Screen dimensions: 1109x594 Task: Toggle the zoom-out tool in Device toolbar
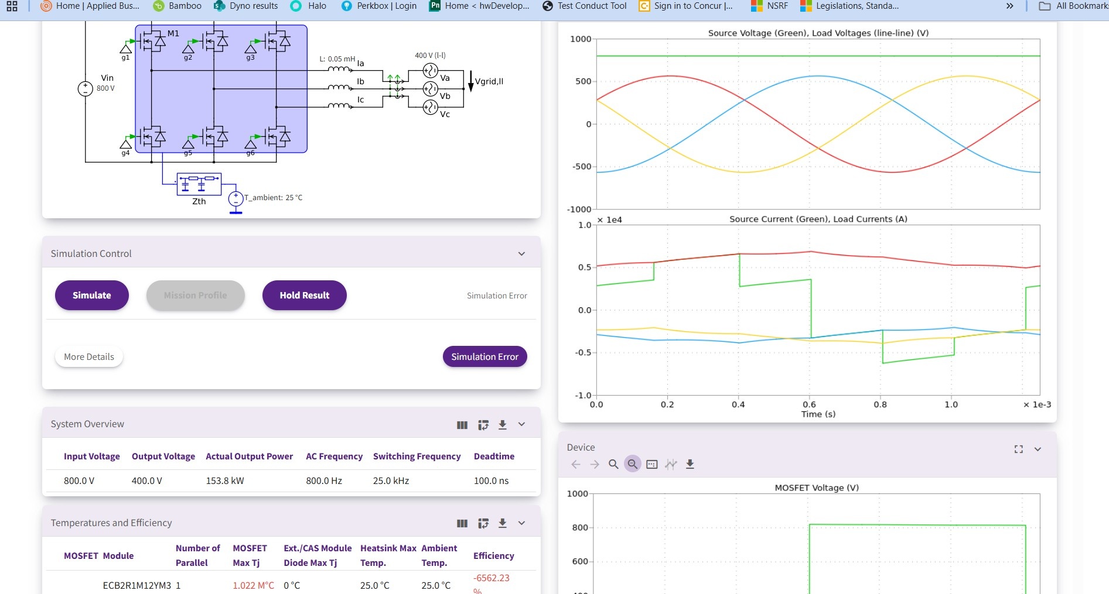click(x=633, y=464)
